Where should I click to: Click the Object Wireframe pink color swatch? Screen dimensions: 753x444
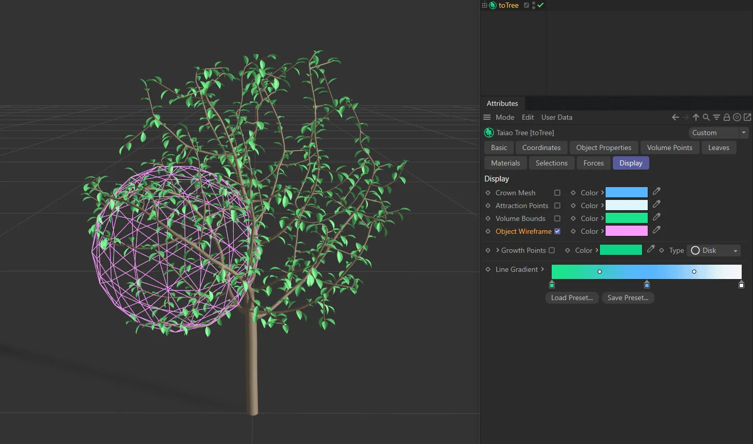click(x=626, y=231)
